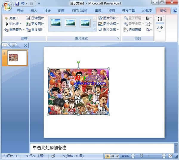Open the 图片边框 picture border menu
Viewport: 179px width, 160px height.
point(109,24)
